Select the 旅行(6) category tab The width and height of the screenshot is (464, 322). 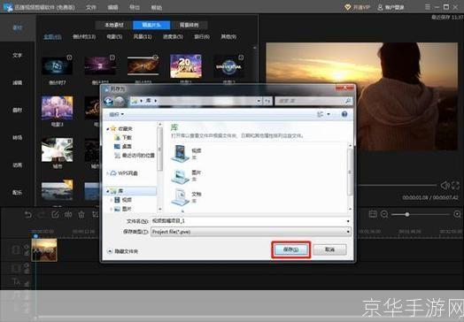coord(202,37)
